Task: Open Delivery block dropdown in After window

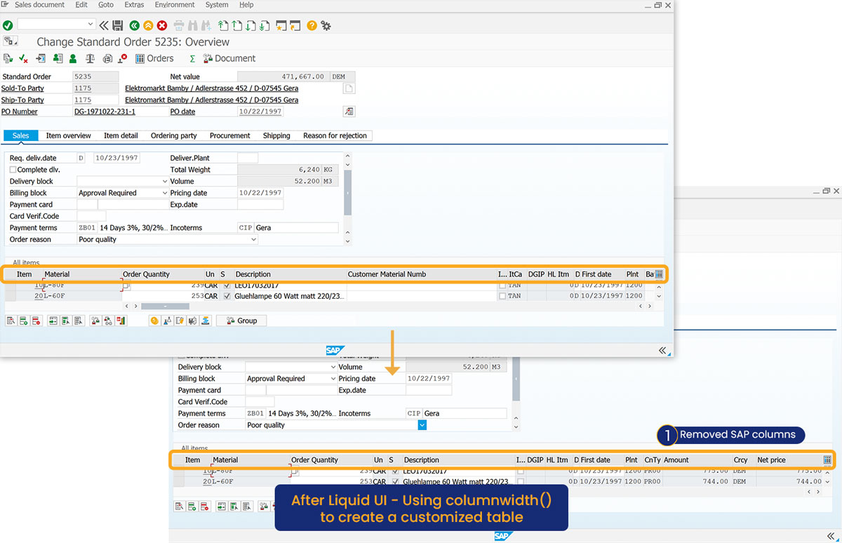Action: point(333,367)
